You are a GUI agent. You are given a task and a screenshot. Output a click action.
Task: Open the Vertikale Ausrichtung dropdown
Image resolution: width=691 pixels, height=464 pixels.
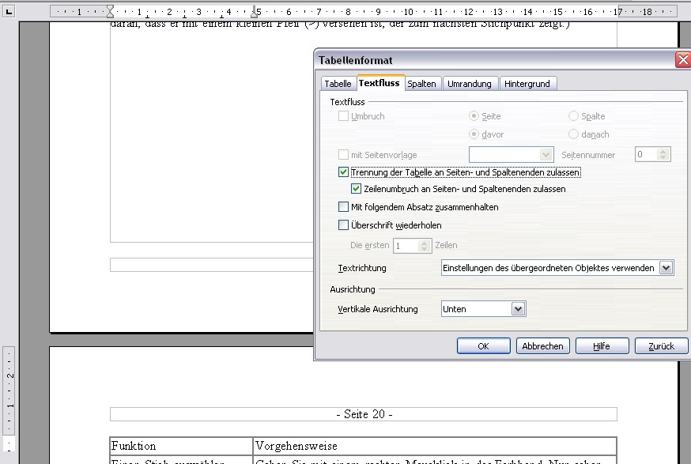click(x=518, y=309)
